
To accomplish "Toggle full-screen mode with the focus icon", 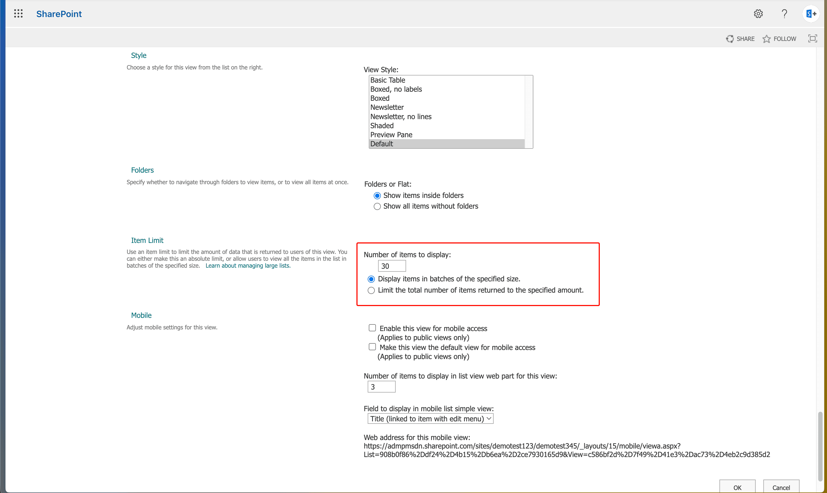I will coord(812,38).
